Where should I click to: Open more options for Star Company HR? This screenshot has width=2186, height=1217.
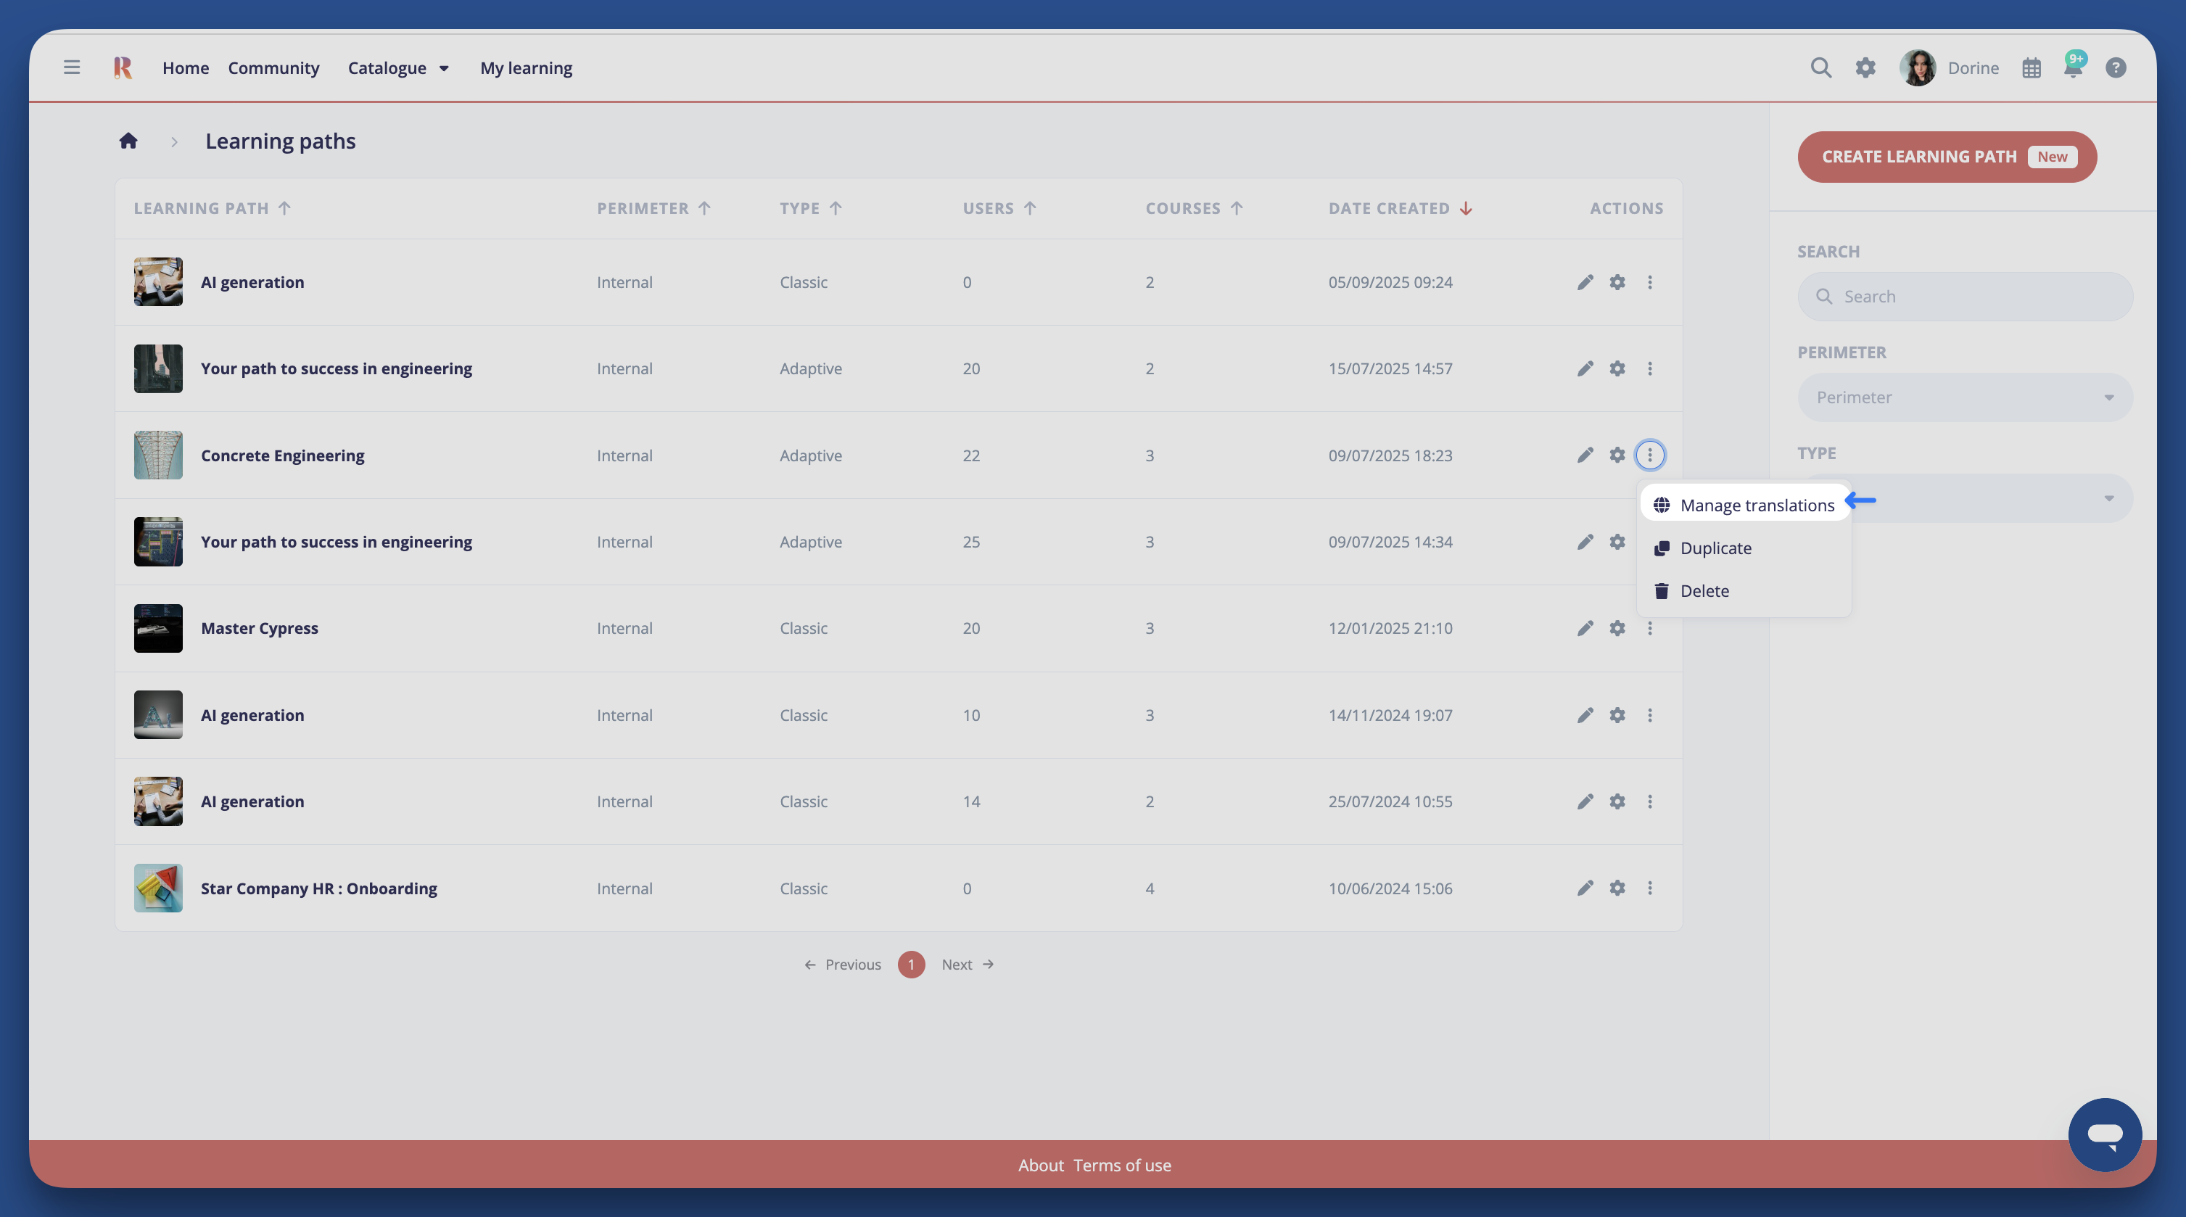coord(1650,888)
